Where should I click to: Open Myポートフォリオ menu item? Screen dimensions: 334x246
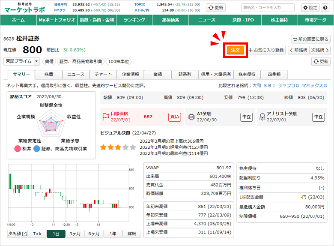(57, 20)
